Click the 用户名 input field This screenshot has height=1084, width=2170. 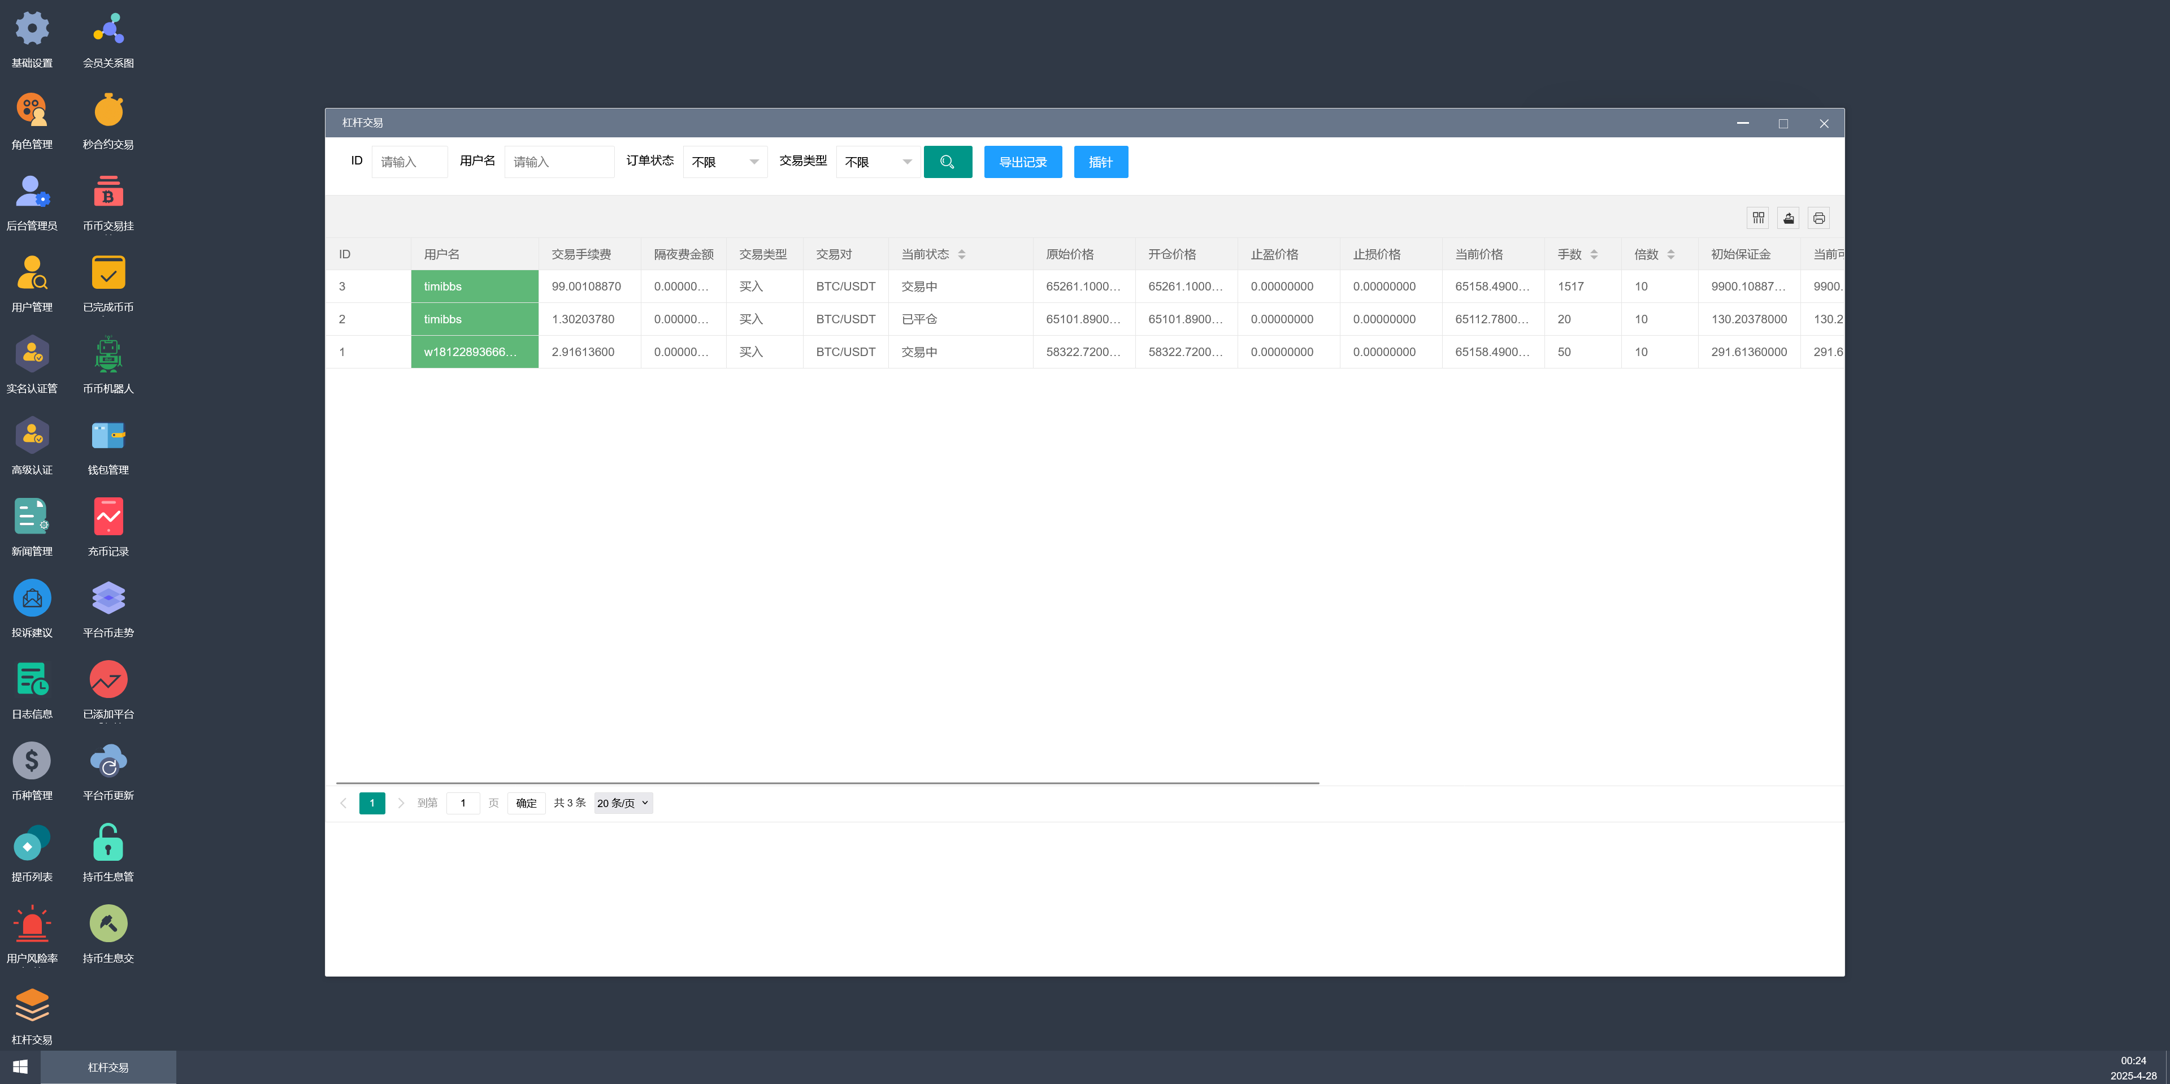(x=558, y=162)
